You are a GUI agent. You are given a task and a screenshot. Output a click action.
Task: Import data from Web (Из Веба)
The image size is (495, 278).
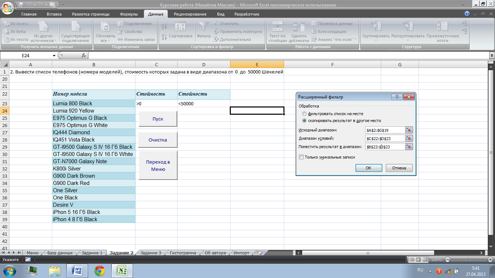click(15, 31)
